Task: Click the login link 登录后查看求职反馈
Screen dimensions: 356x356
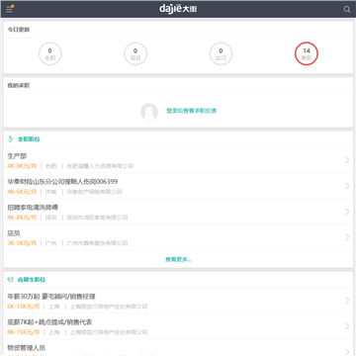Action: 192,111
